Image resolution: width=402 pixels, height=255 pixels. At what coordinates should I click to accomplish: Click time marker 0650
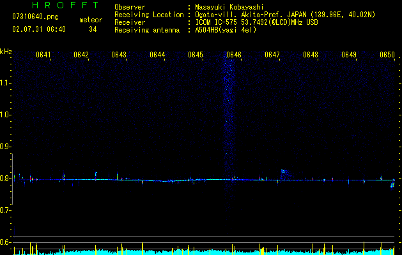click(387, 55)
